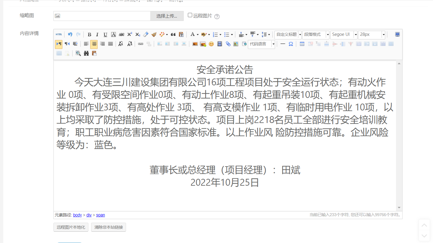Open font color picker arrow

tap(198, 35)
